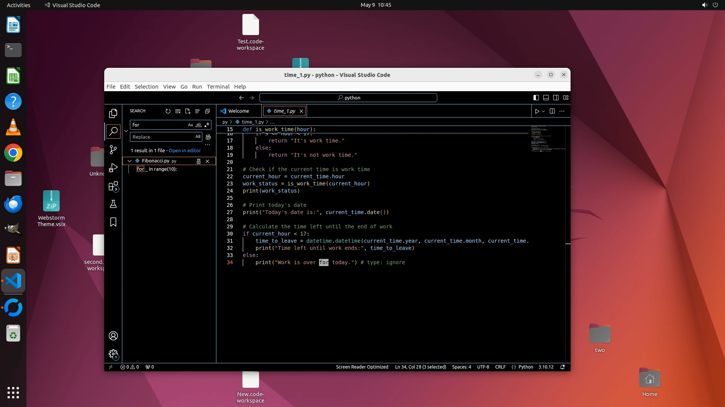This screenshot has width=725, height=407.
Task: Click the Replace All icon
Action: [208, 137]
